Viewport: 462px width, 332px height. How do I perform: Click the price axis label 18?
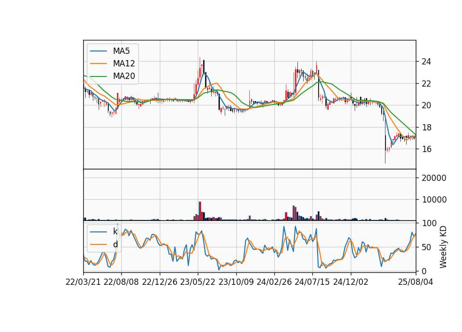tap(426, 127)
